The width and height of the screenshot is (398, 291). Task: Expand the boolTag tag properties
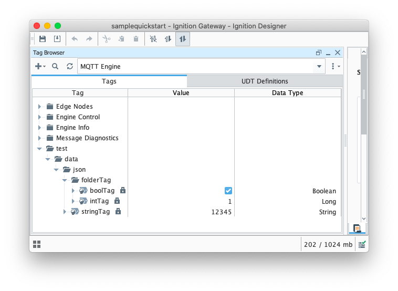73,191
